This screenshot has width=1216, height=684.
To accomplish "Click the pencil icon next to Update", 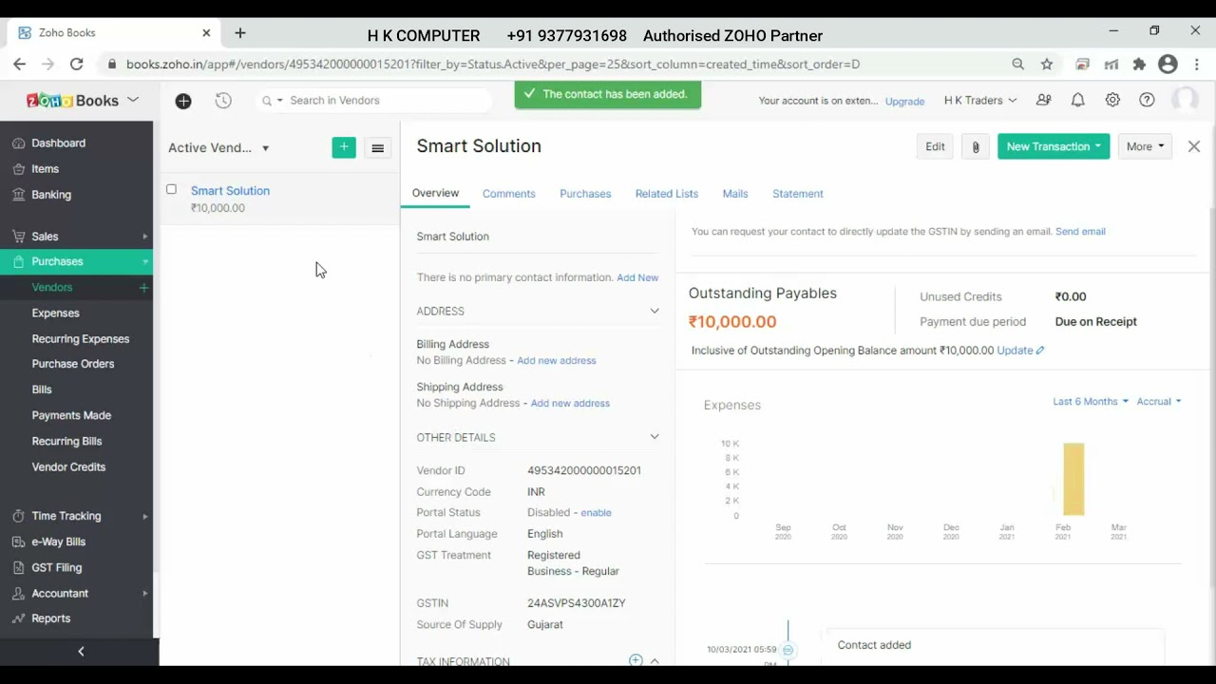I will (1040, 351).
